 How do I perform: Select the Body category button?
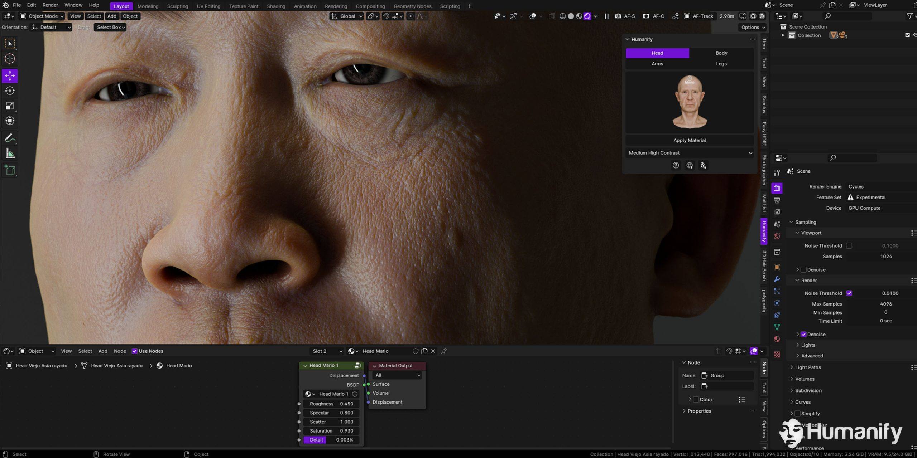[x=721, y=53]
